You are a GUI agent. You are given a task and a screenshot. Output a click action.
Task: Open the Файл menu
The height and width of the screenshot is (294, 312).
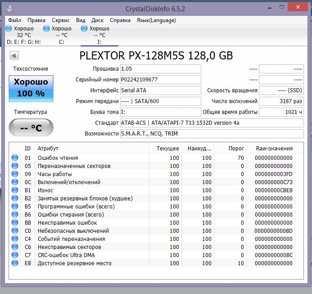click(x=14, y=20)
